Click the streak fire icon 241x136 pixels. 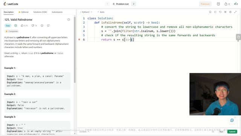point(226,4)
